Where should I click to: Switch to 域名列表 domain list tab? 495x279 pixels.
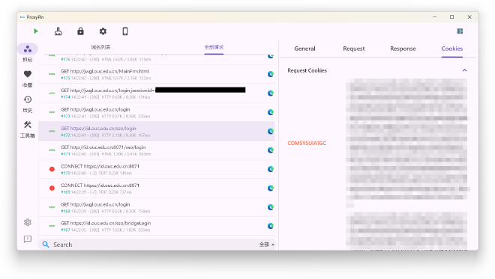click(100, 47)
